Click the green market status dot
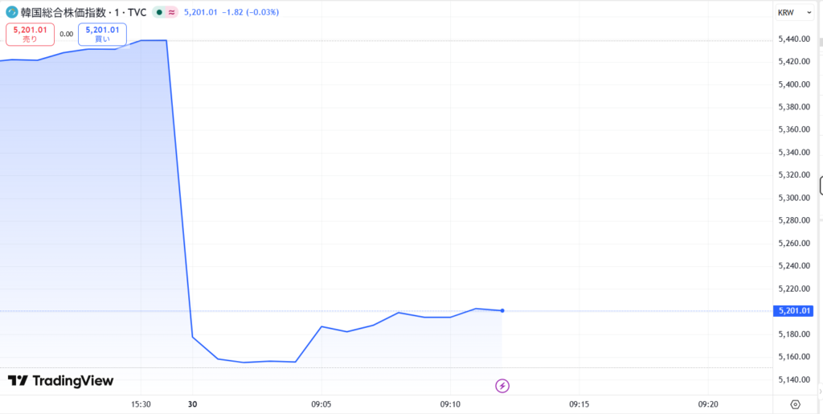 (x=161, y=13)
